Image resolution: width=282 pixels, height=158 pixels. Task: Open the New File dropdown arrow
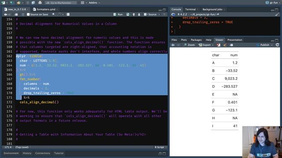7,3
